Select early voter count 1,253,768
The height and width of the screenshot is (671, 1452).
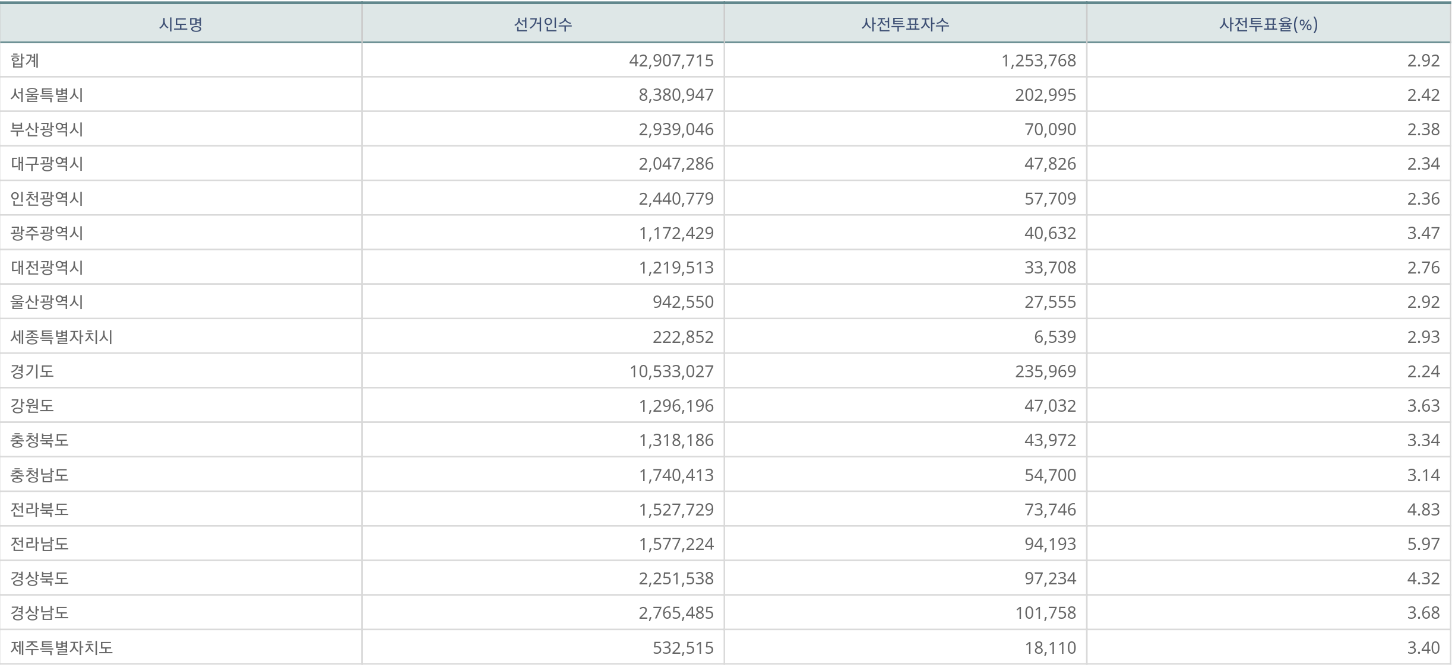[1038, 61]
